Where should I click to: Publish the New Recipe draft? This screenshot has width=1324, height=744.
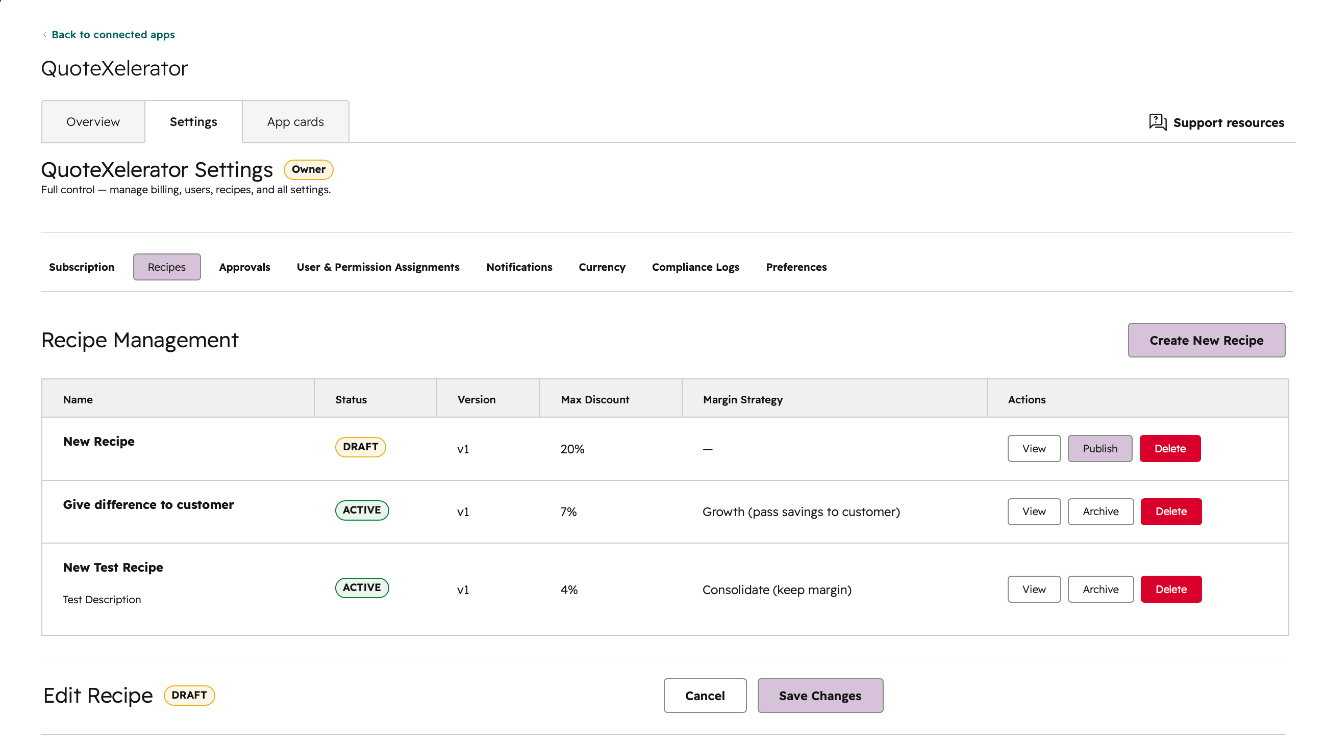coord(1100,449)
